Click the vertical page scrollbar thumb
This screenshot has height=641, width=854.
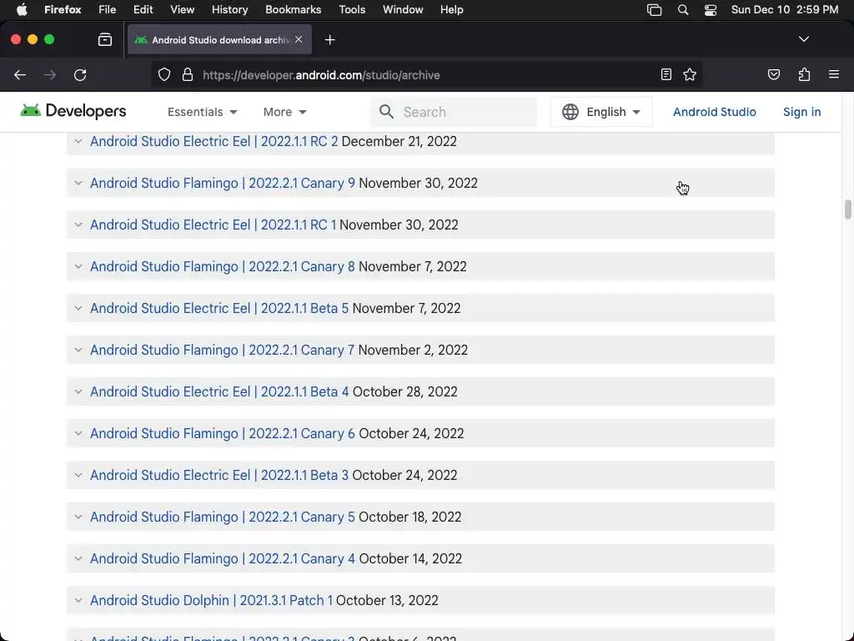848,209
